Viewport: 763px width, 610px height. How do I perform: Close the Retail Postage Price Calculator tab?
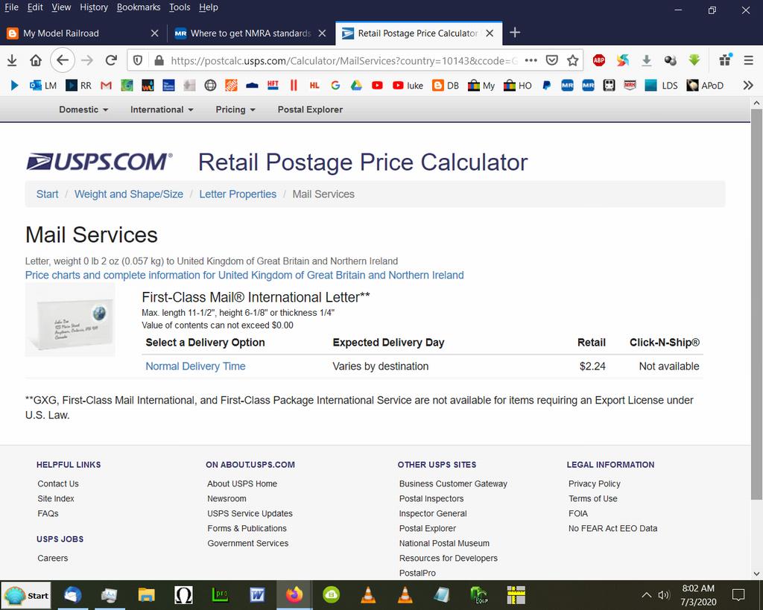click(490, 33)
